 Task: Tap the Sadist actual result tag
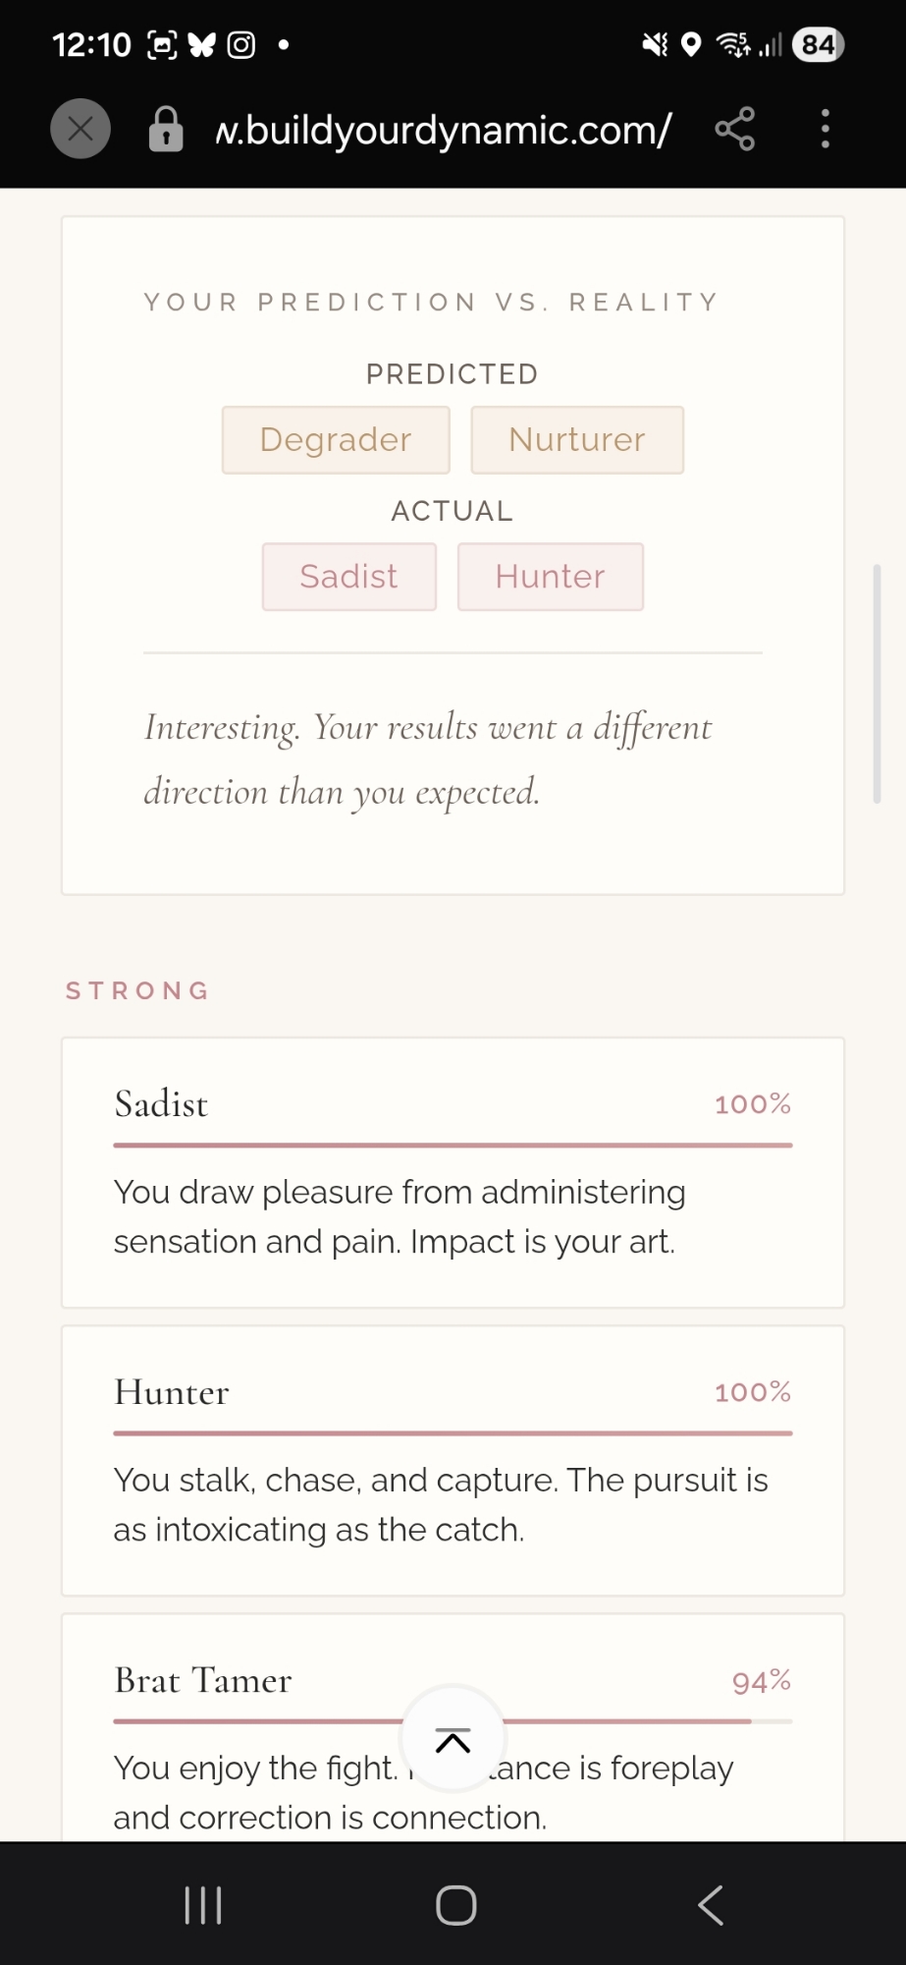point(348,577)
